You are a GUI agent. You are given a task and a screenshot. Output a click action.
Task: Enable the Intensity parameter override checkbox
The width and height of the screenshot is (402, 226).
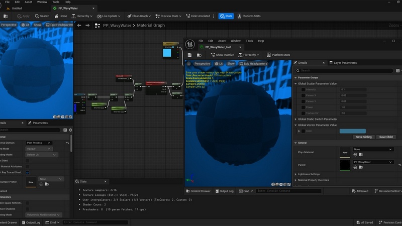click(x=303, y=89)
